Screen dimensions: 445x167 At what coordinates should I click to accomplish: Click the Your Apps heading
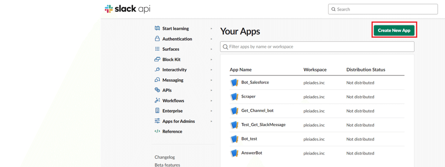pyautogui.click(x=240, y=31)
